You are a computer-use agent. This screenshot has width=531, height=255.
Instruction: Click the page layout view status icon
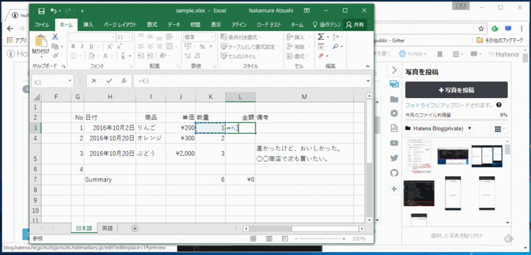click(269, 239)
